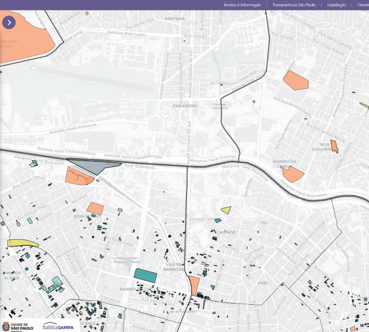This screenshot has height=332, width=369.
Task: Click the orange hexagonal polygon near Rua Jacuna
Action: click(x=295, y=81)
